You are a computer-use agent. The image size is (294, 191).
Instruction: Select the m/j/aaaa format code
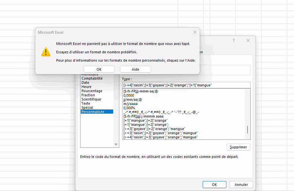pos(130,104)
